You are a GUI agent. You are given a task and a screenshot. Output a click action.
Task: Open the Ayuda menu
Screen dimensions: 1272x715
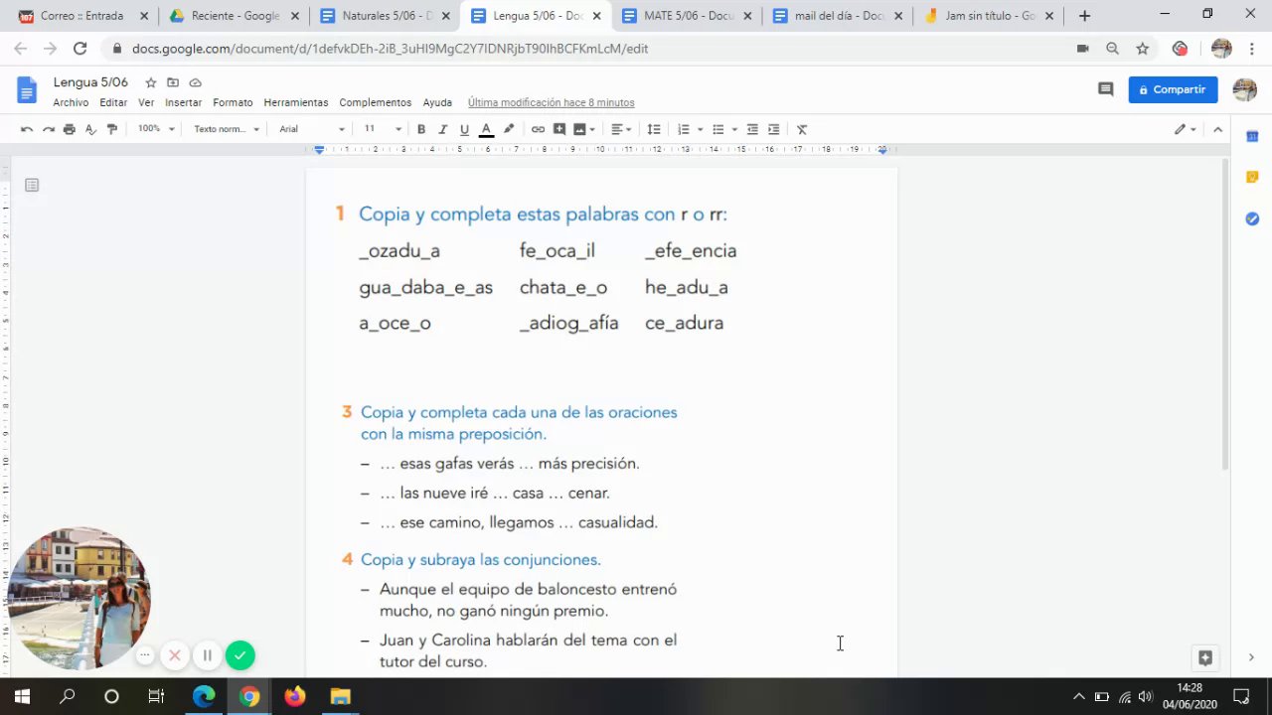pos(437,102)
